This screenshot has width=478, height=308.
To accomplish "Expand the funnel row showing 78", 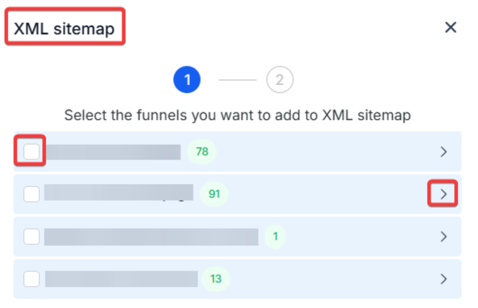I will 444,152.
